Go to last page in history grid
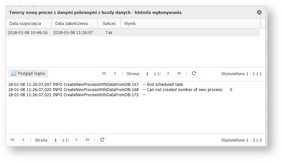The image size is (283, 162). 179,73
